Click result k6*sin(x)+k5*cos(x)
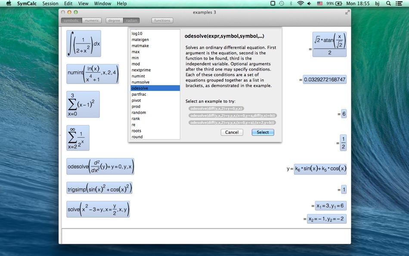 320,169
